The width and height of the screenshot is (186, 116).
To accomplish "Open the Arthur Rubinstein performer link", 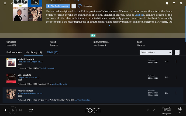I will click(x=83, y=100).
